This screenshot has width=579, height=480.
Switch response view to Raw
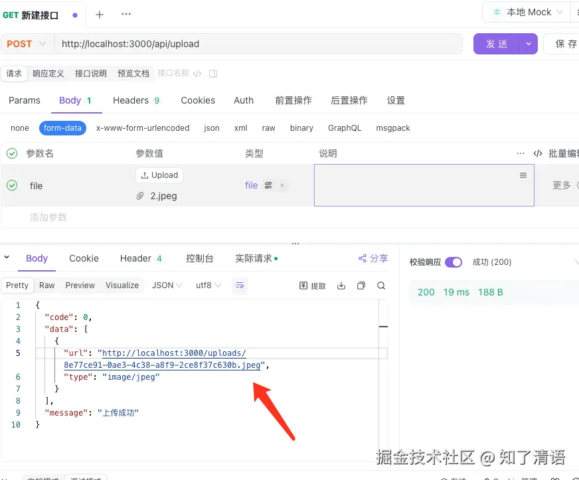click(47, 285)
